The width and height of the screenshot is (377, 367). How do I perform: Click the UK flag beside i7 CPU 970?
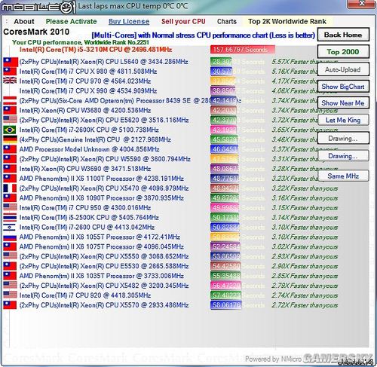[10, 81]
